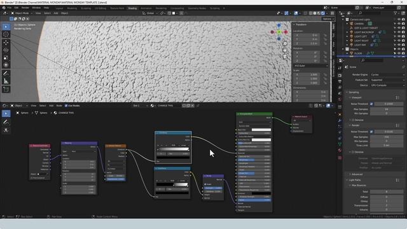The width and height of the screenshot is (407, 229).
Task: Open the View Layer properties tab
Action: [x=340, y=87]
